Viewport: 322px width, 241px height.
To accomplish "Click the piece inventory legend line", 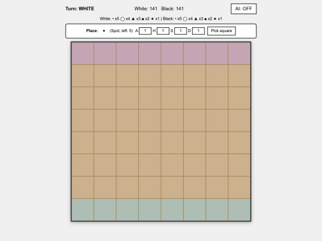I will click(x=161, y=19).
